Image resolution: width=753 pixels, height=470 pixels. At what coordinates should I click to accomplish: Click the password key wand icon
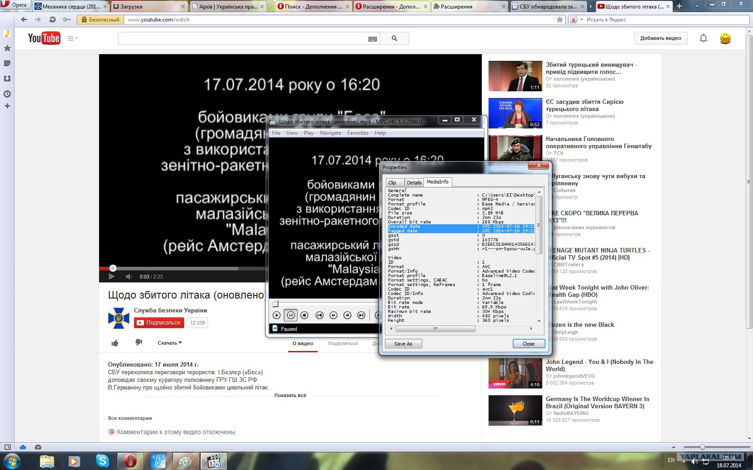[67, 20]
